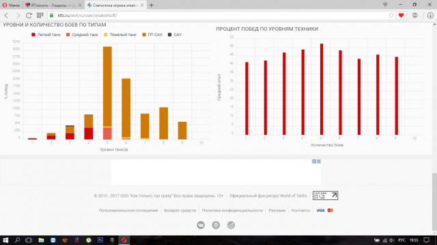Image resolution: width=437 pixels, height=245 pixels.
Task: Close the ЯПлакалъ tab
Action: coord(81,5)
